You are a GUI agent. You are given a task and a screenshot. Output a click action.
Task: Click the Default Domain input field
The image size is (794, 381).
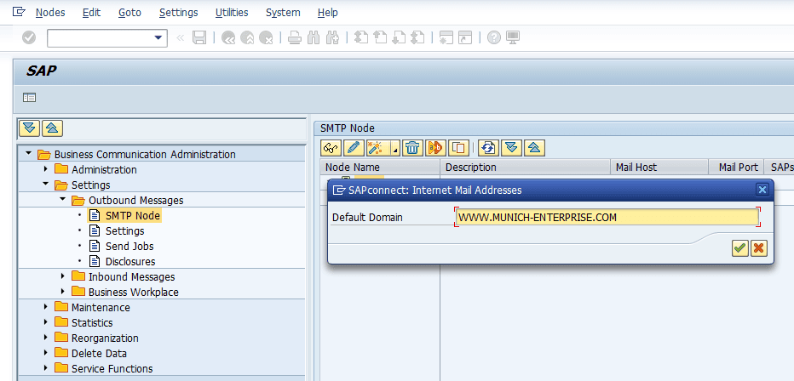[x=607, y=217]
